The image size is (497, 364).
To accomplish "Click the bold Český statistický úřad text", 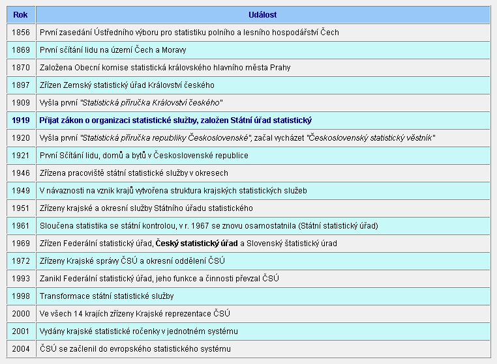I will [196, 244].
